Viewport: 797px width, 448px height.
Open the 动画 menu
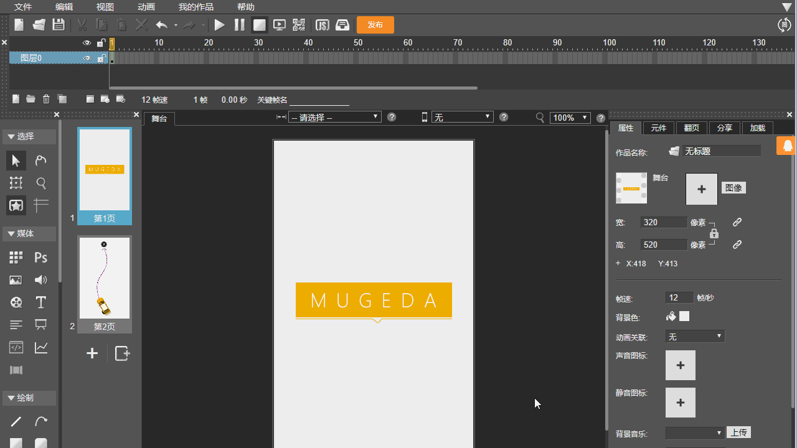coord(146,7)
